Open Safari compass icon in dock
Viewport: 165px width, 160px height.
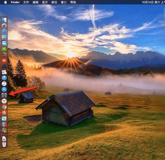point(4,31)
